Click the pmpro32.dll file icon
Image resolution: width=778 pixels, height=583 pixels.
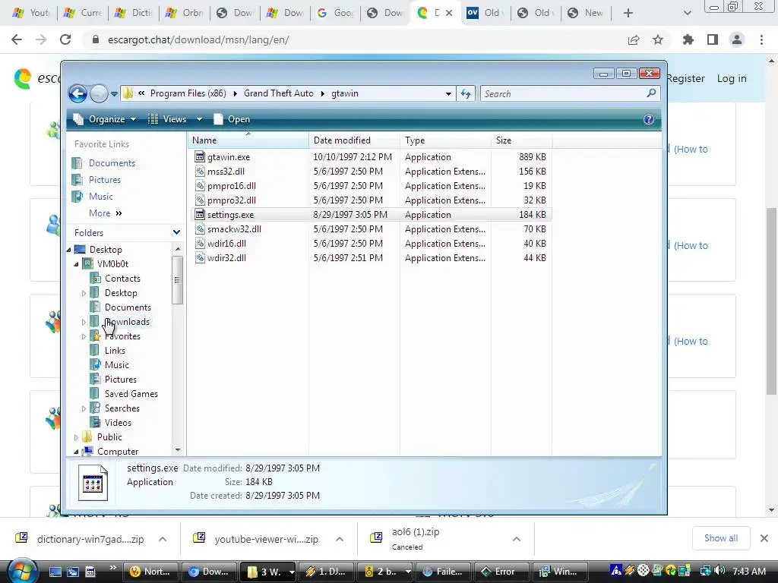click(x=200, y=200)
